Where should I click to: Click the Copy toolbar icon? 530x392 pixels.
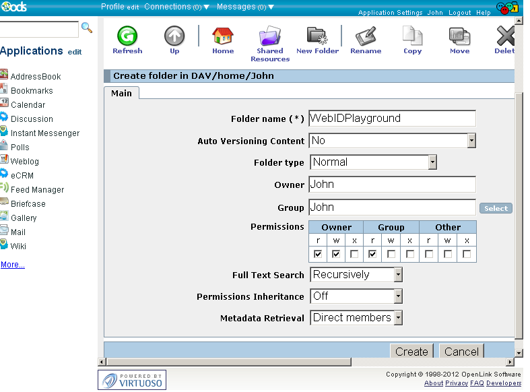pos(412,36)
